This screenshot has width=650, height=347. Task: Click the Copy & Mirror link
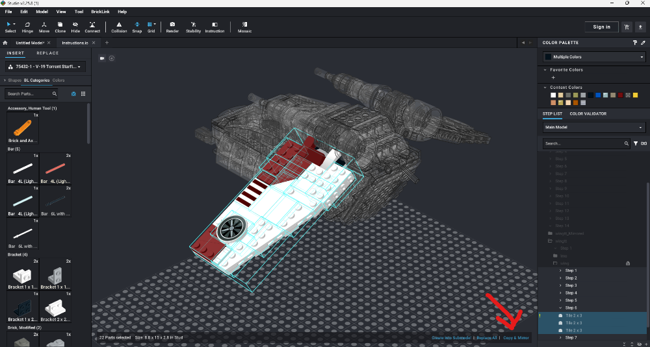point(516,338)
